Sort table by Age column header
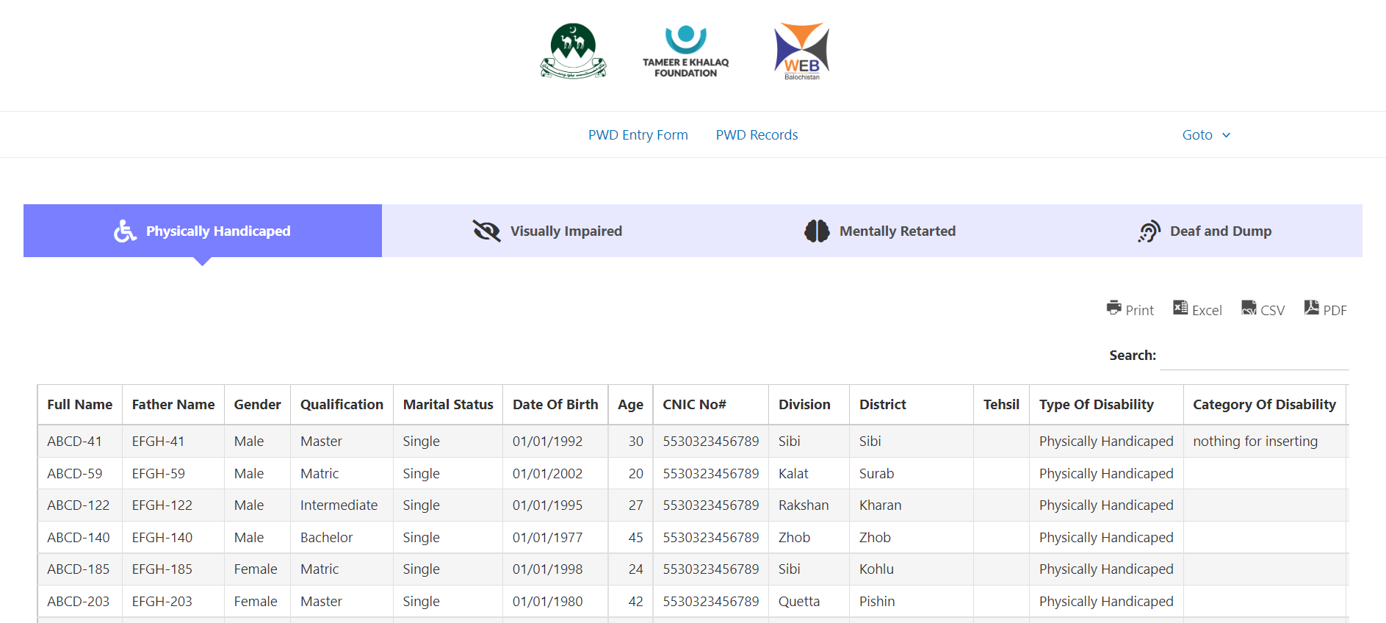The height and width of the screenshot is (623, 1386). (630, 405)
